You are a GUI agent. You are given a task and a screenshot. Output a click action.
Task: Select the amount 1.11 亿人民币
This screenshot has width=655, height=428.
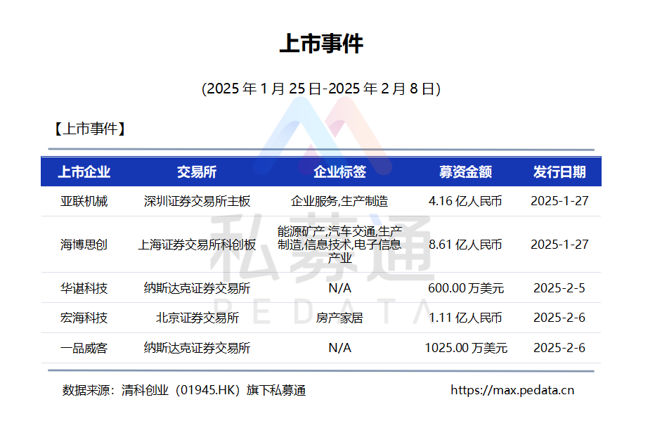click(465, 318)
